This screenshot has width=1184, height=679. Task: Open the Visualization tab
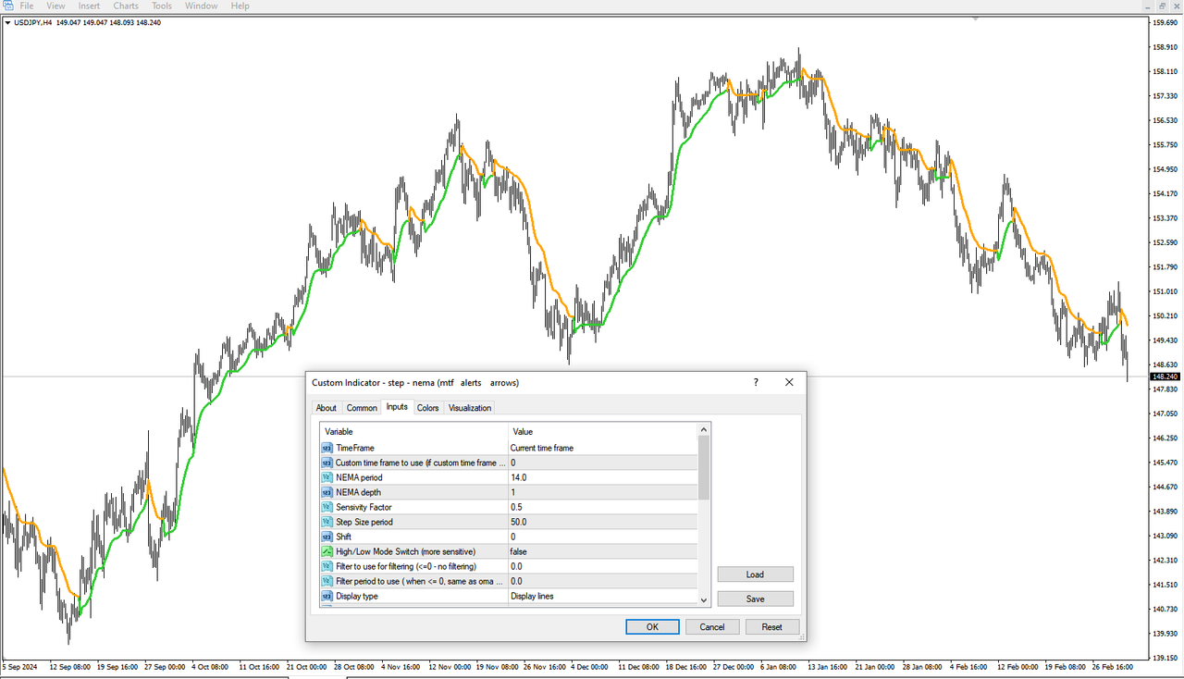(470, 408)
